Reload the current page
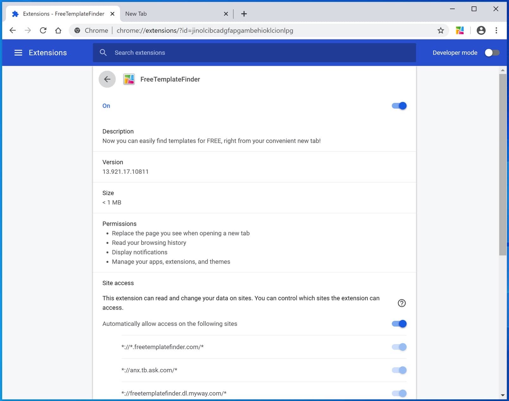Screen dimensions: 509x401 tap(43, 30)
